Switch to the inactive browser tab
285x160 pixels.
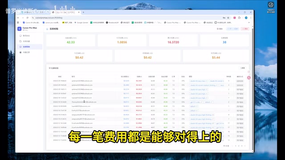pos(35,12)
